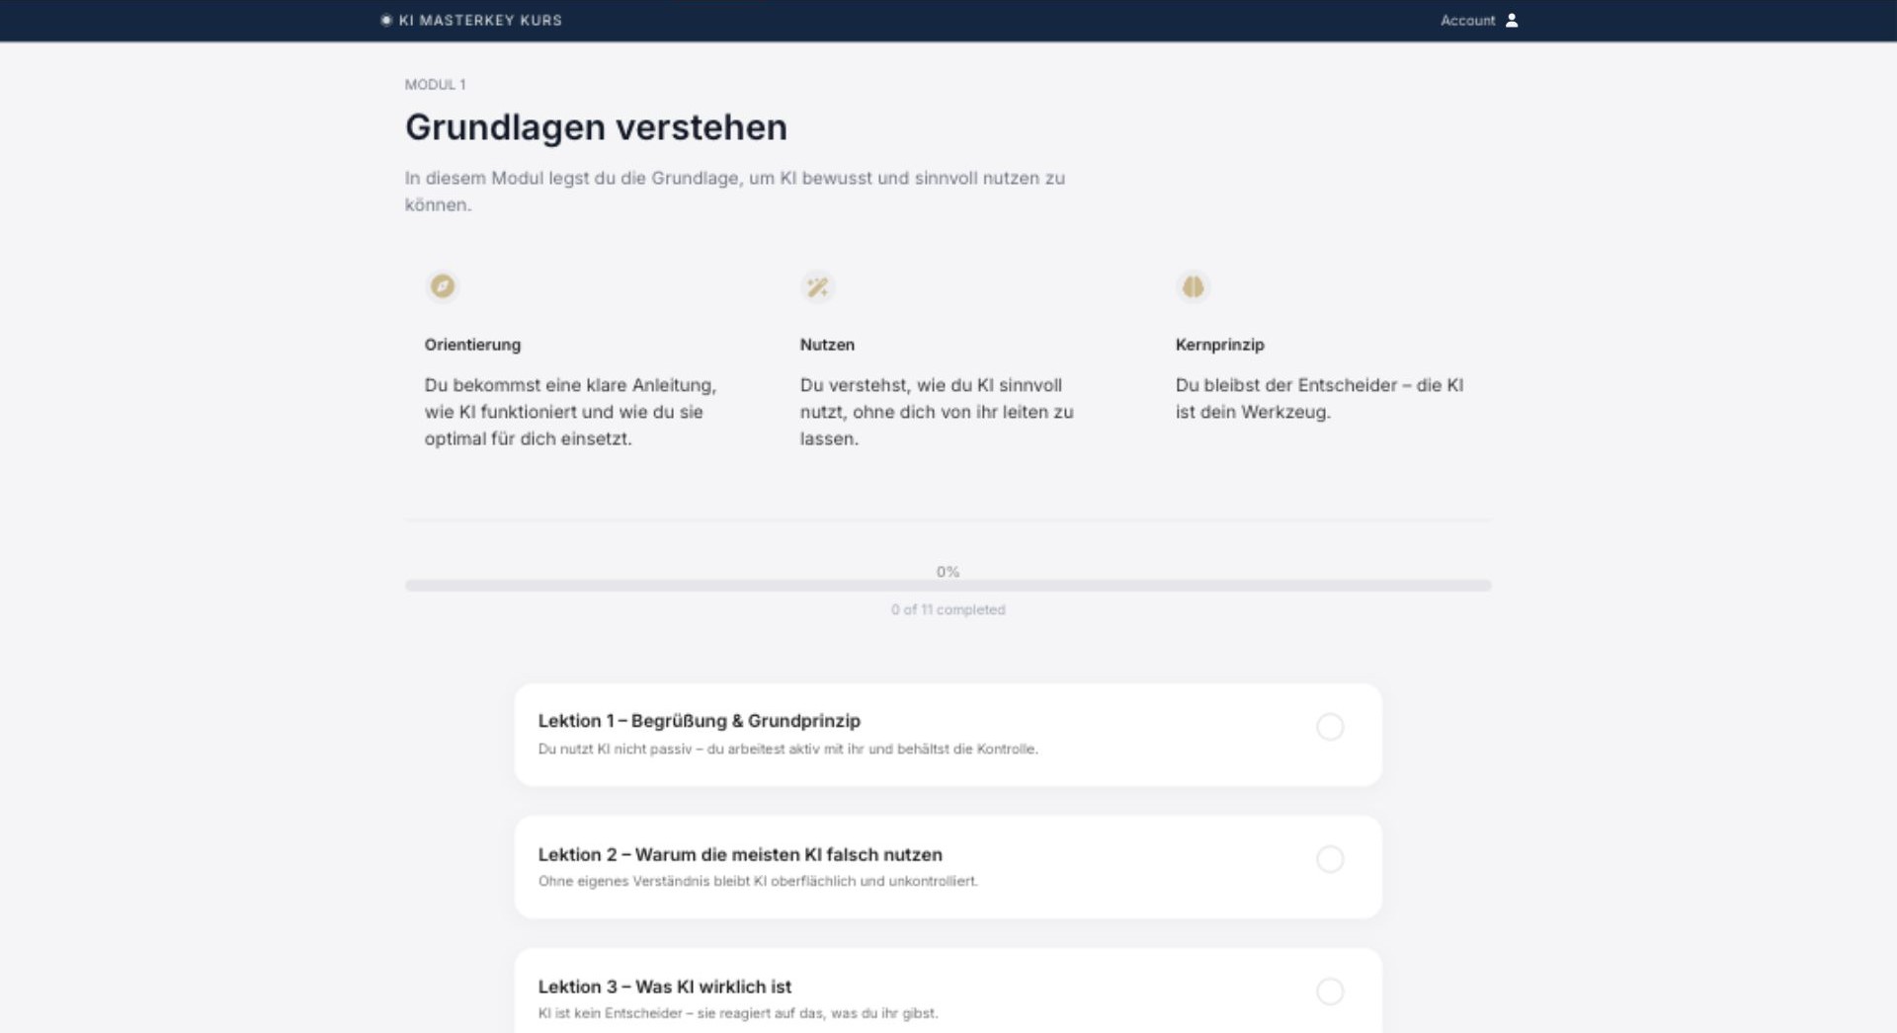Click the Account user profile icon
Screen dimensions: 1897x1033
pyautogui.click(x=1512, y=20)
